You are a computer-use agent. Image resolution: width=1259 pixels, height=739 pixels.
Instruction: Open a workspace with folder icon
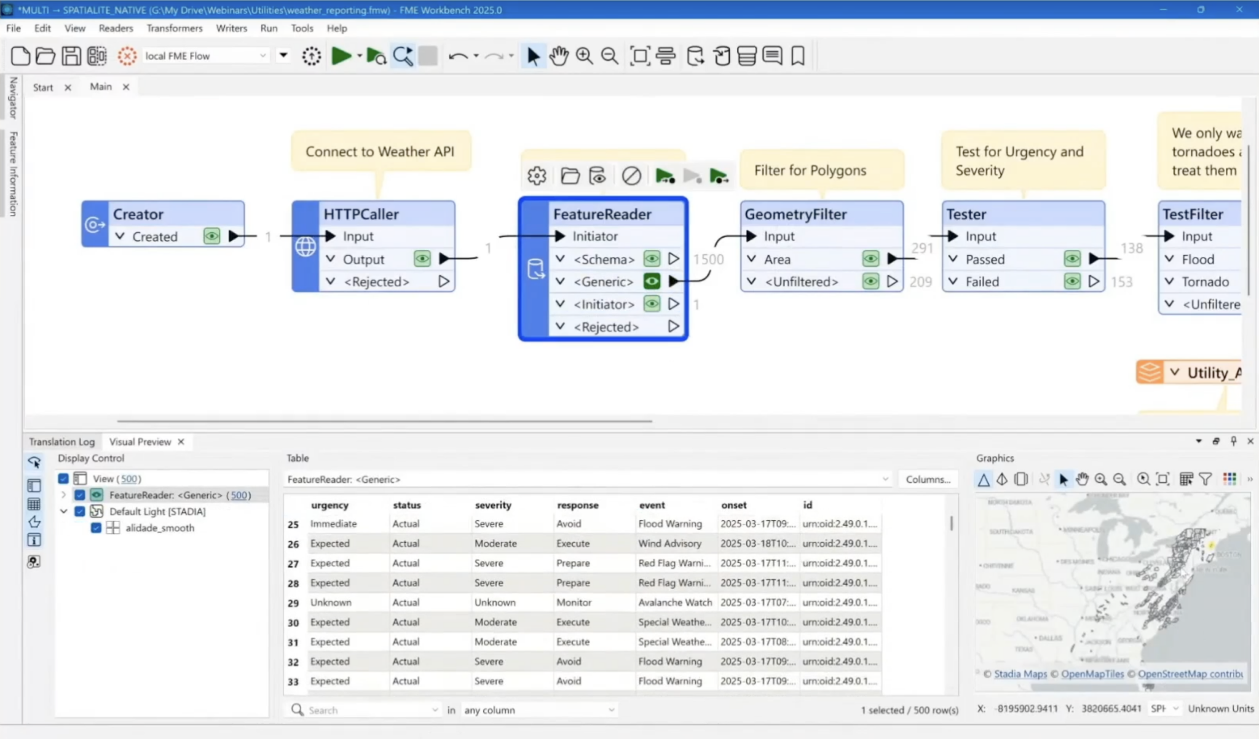click(x=45, y=56)
